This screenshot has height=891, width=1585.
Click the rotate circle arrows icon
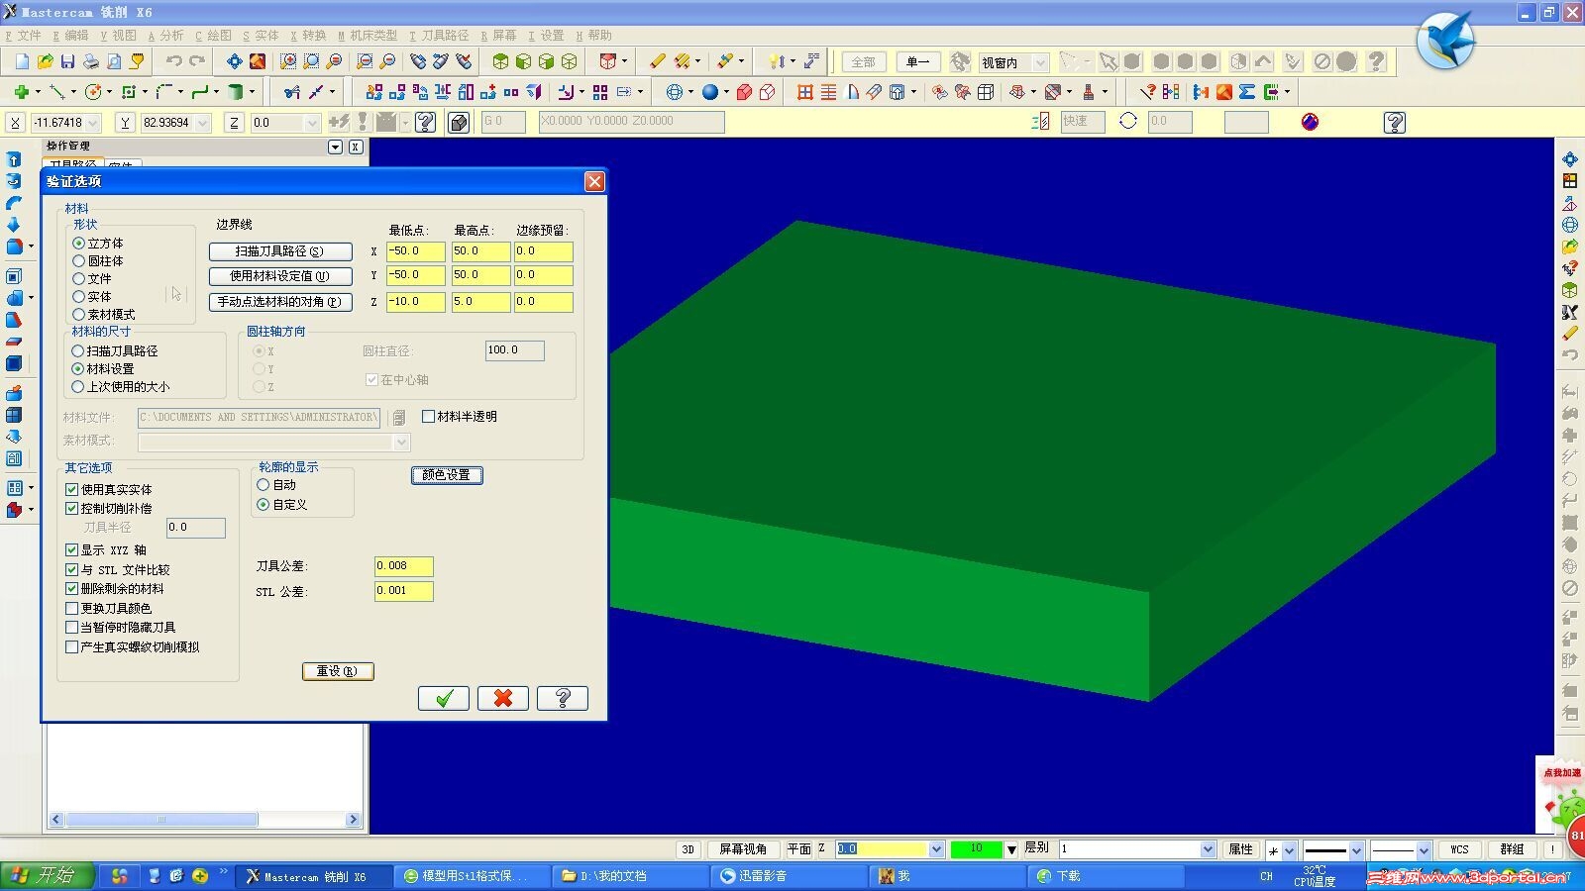pos(1128,121)
